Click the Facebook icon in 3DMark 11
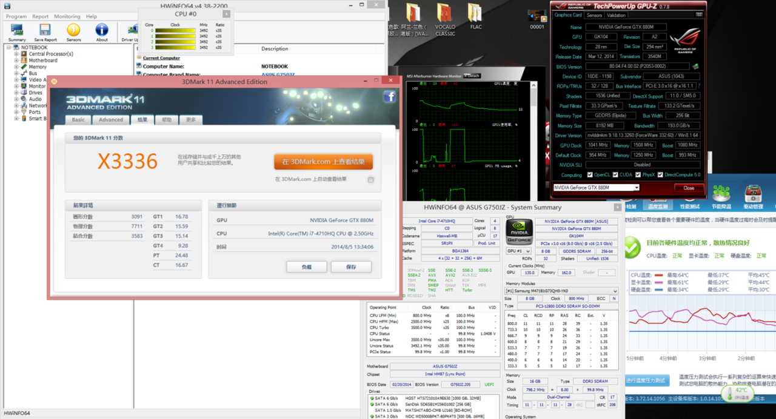The image size is (776, 419). (x=389, y=97)
